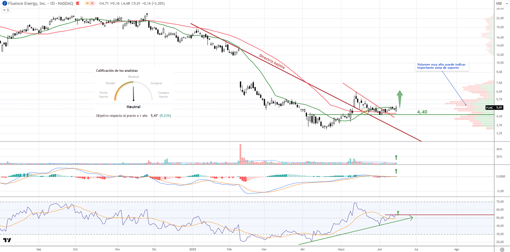Click the bold 'Neutral' rating result
Viewport: 510px width, 252px height.
(134, 107)
